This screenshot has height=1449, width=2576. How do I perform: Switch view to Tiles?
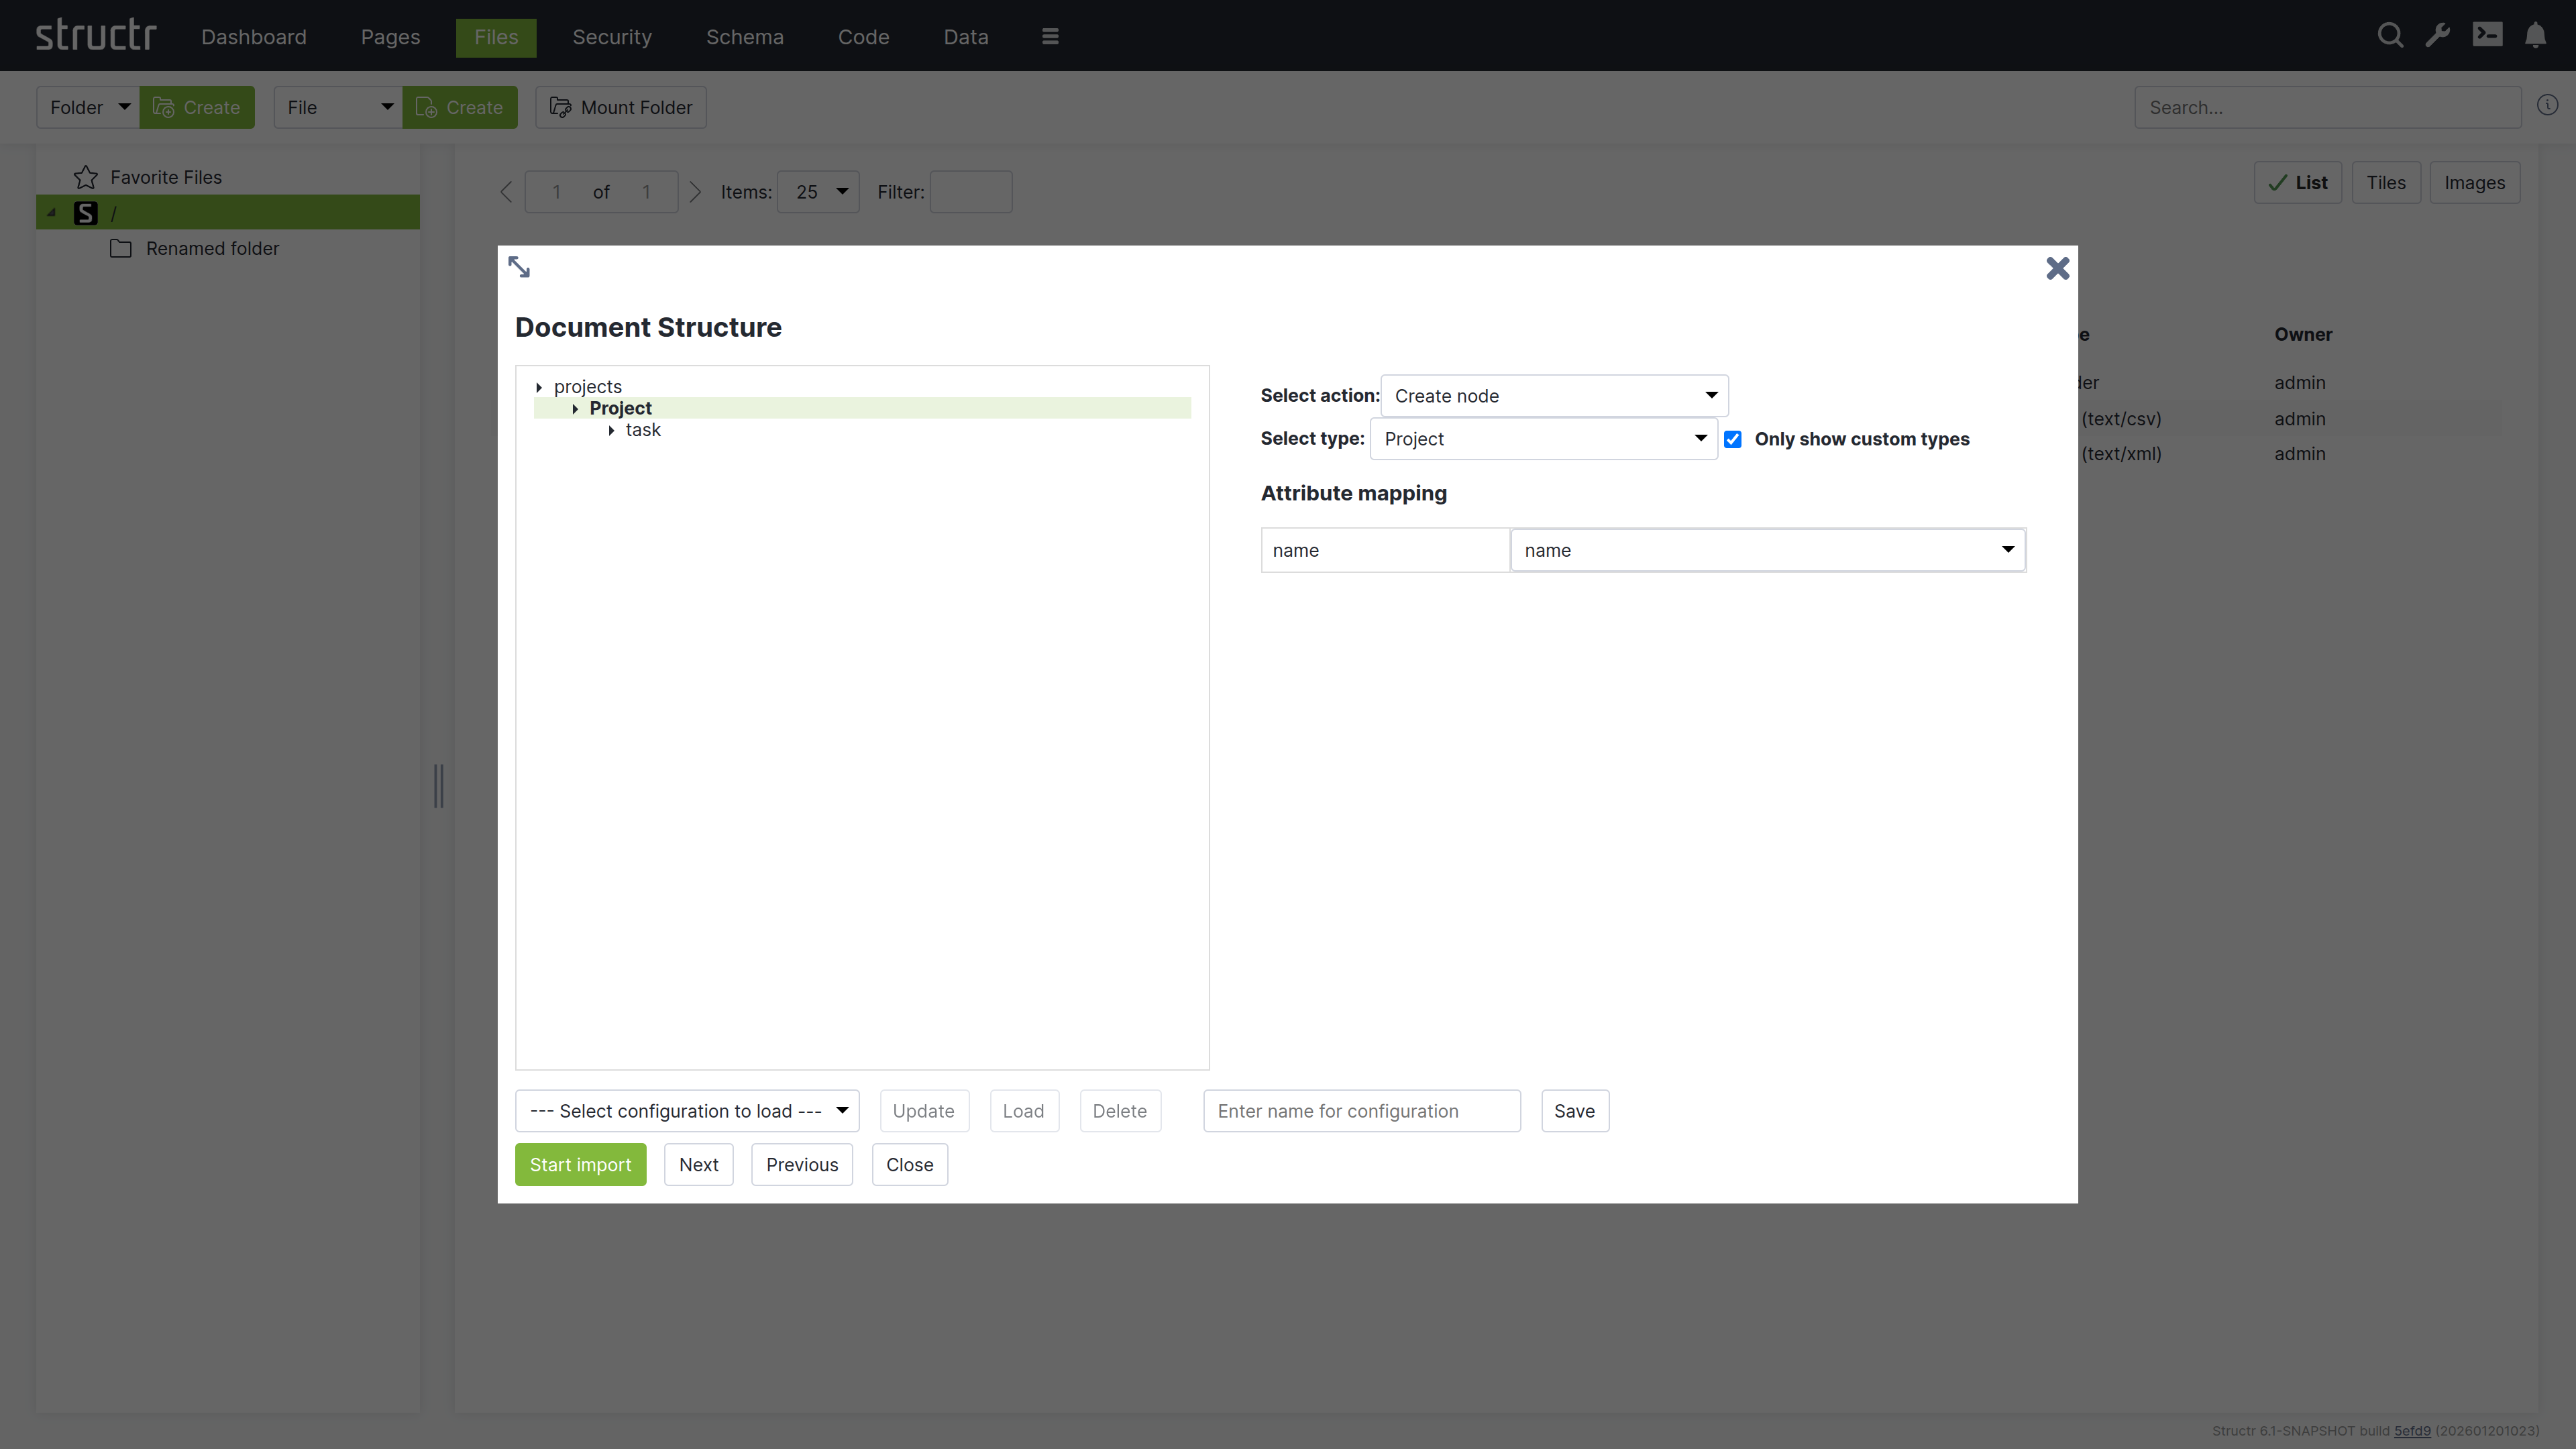(2387, 182)
